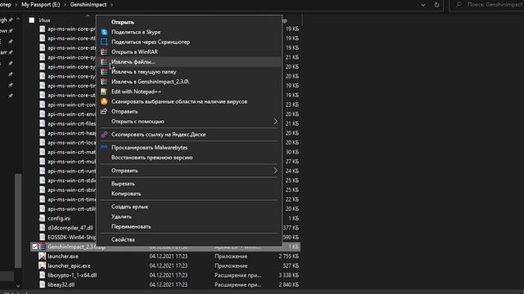Click WinRAR icon beside Открыть в WinRAR
Screen dimensions: 524x294
pyautogui.click(x=104, y=52)
